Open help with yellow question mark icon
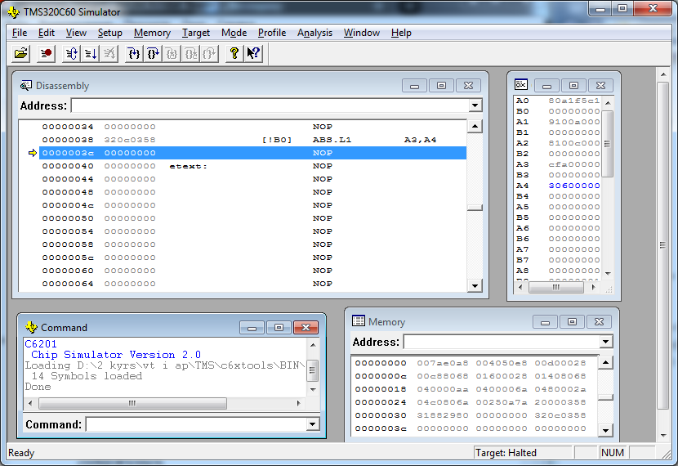Image resolution: width=678 pixels, height=466 pixels. tap(234, 54)
